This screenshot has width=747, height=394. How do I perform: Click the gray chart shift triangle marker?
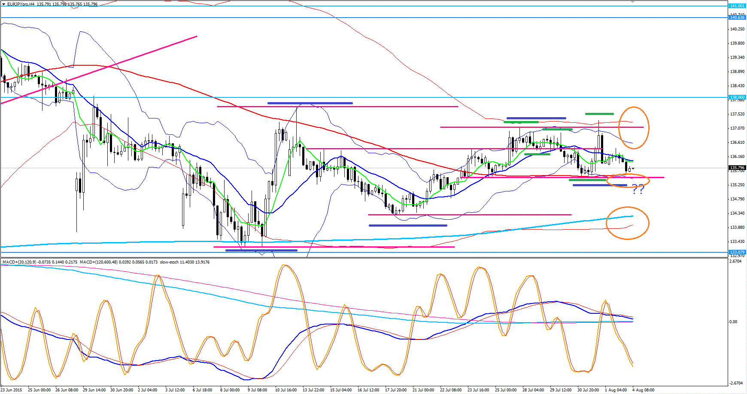point(632,2)
